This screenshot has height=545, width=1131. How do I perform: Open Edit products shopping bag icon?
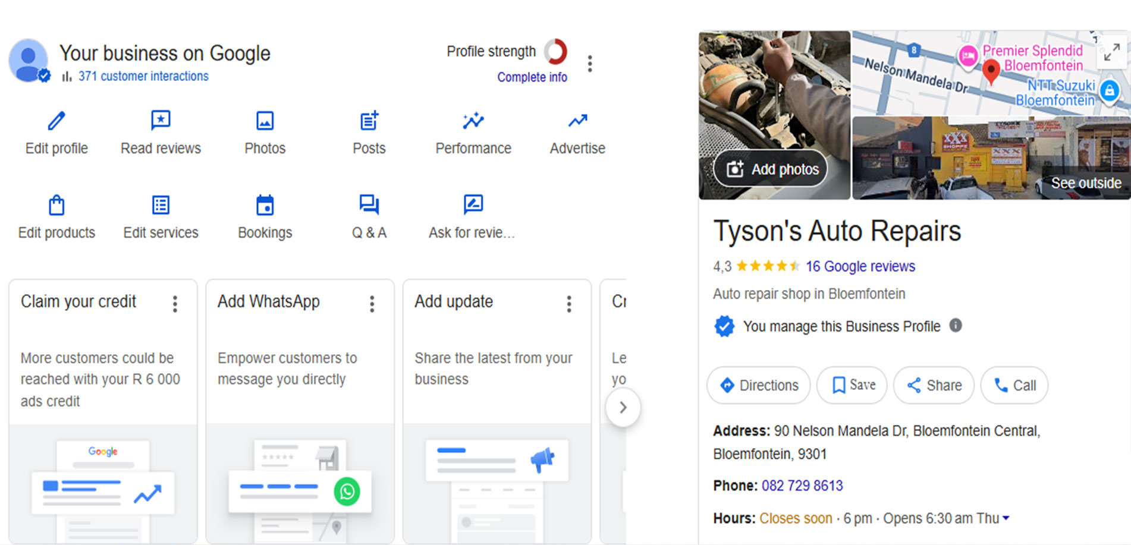56,206
